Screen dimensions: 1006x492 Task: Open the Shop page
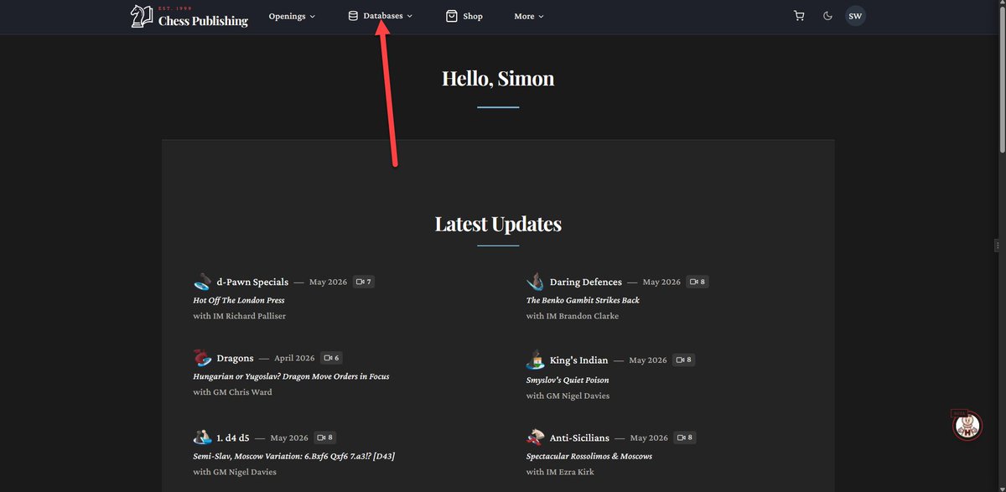(x=464, y=16)
